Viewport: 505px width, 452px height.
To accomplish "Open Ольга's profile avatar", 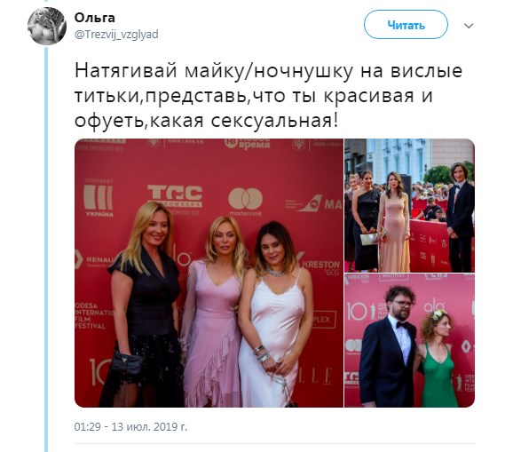I will 47,26.
